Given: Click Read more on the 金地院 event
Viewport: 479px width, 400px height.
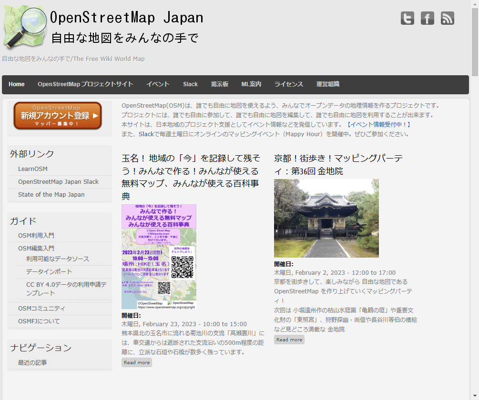Looking at the screenshot, I should pos(289,340).
